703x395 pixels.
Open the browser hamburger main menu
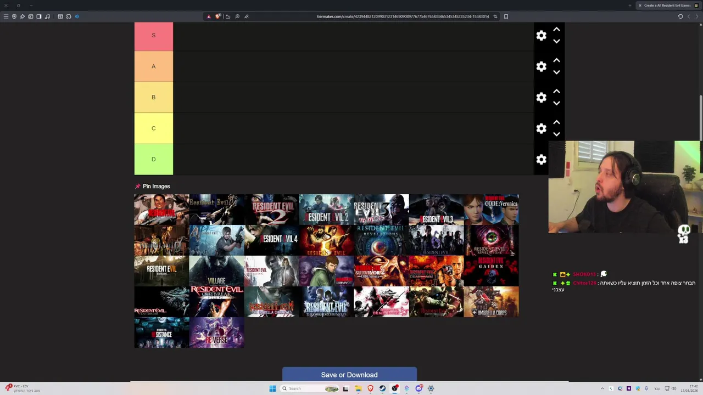point(6,16)
